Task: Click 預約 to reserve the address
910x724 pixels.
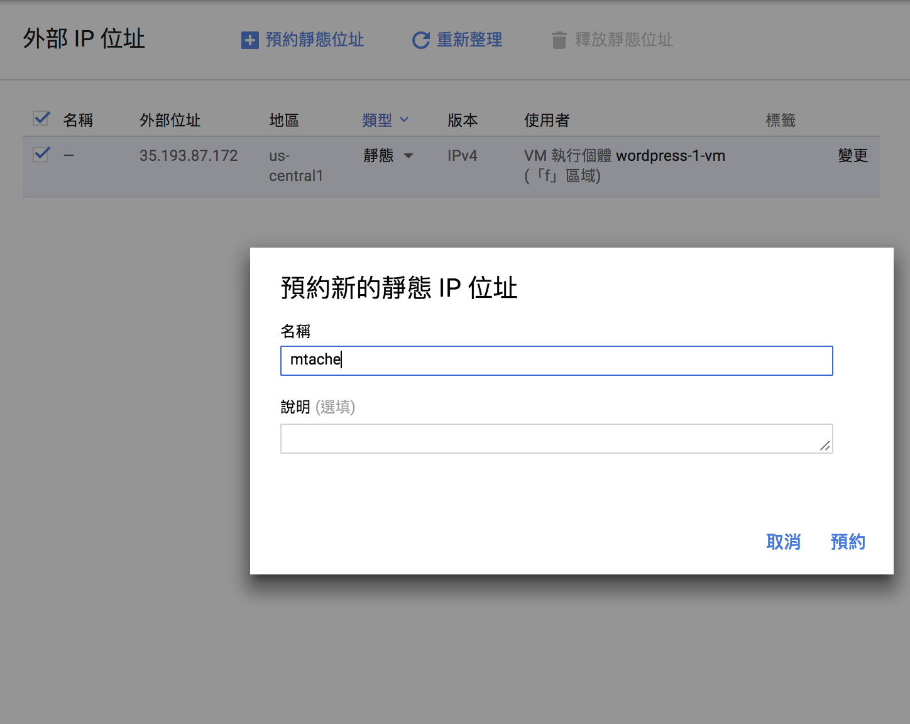Action: coord(848,542)
